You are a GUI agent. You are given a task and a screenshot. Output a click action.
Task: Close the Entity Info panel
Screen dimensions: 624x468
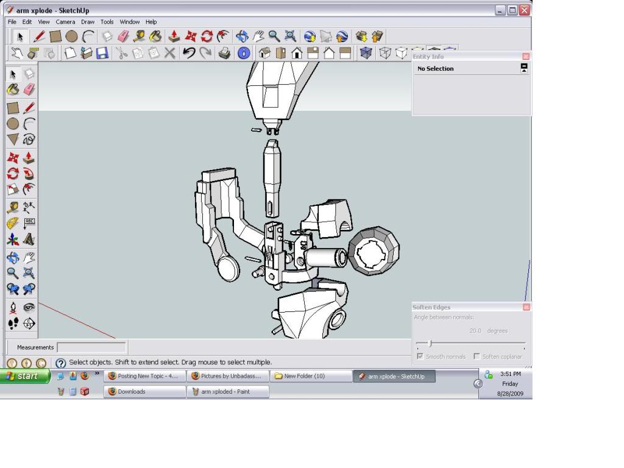pos(526,56)
